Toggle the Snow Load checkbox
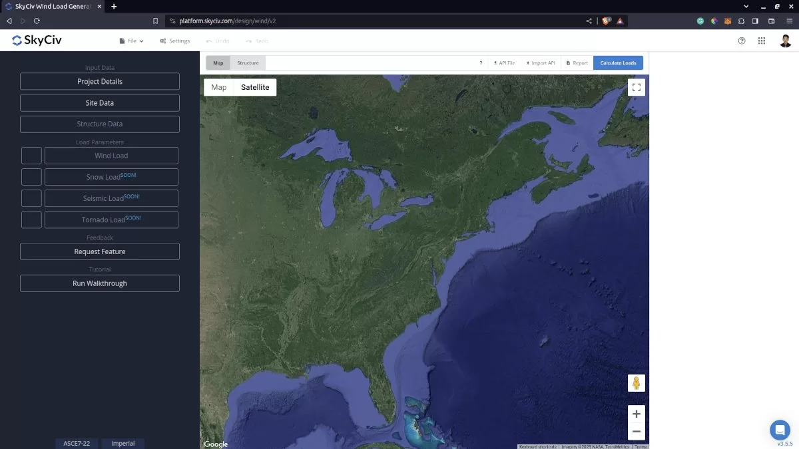The image size is (799, 449). click(31, 176)
